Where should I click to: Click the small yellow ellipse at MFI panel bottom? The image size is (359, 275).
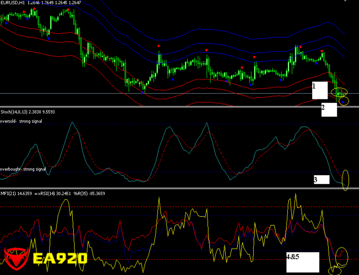[336, 271]
